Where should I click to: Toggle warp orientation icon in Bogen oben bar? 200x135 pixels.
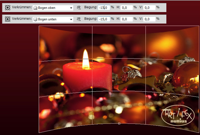tap(79, 8)
